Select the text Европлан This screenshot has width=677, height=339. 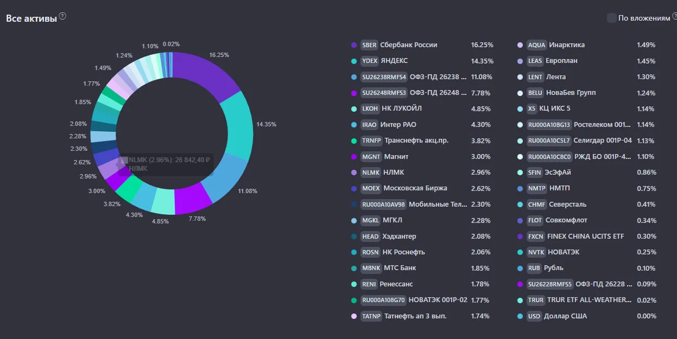(562, 61)
